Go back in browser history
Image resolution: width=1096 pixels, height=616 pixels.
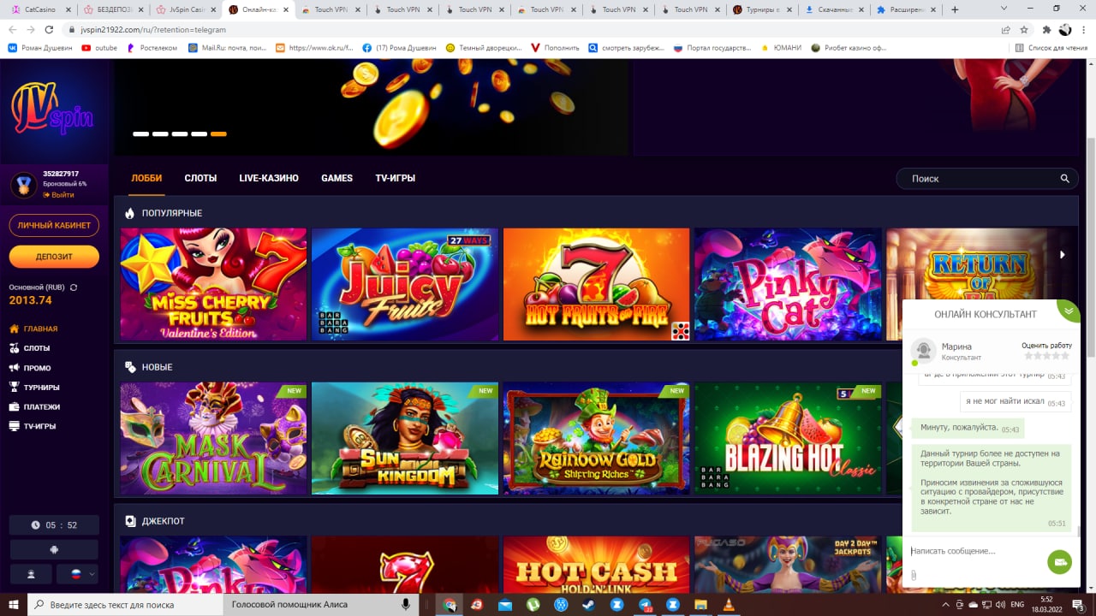click(x=13, y=29)
